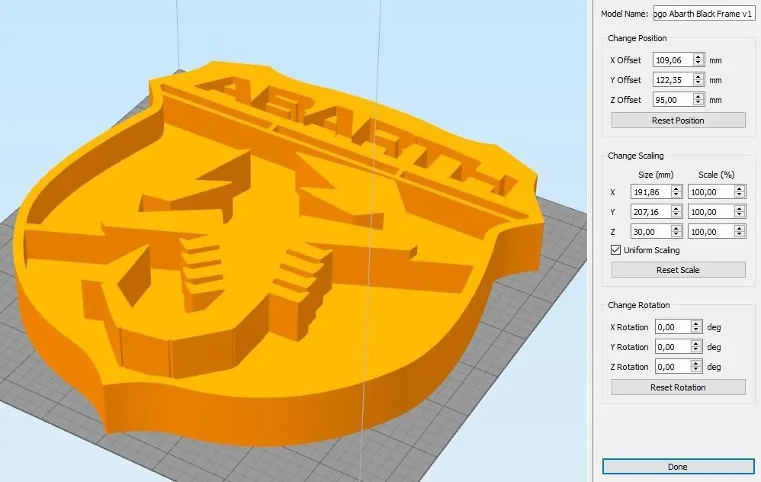Click the Done button
The image size is (761, 482).
point(678,467)
